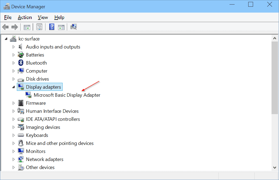This screenshot has width=279, height=180.
Task: Click the Human Interface Devices icon
Action: (x=21, y=111)
